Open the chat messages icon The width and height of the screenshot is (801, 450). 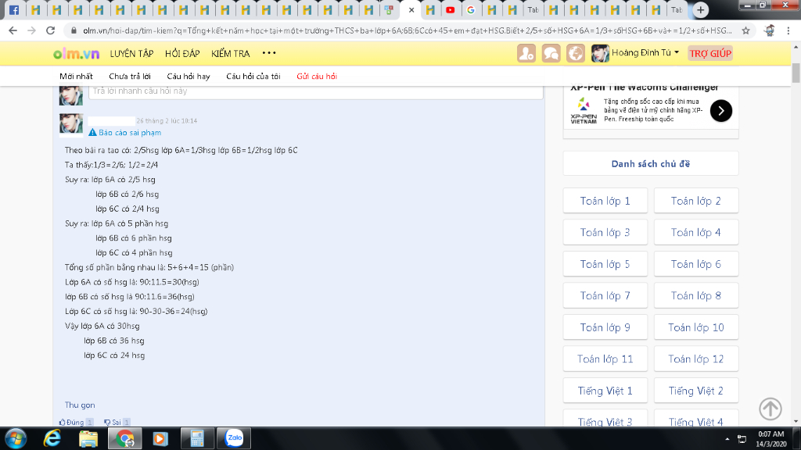[551, 53]
